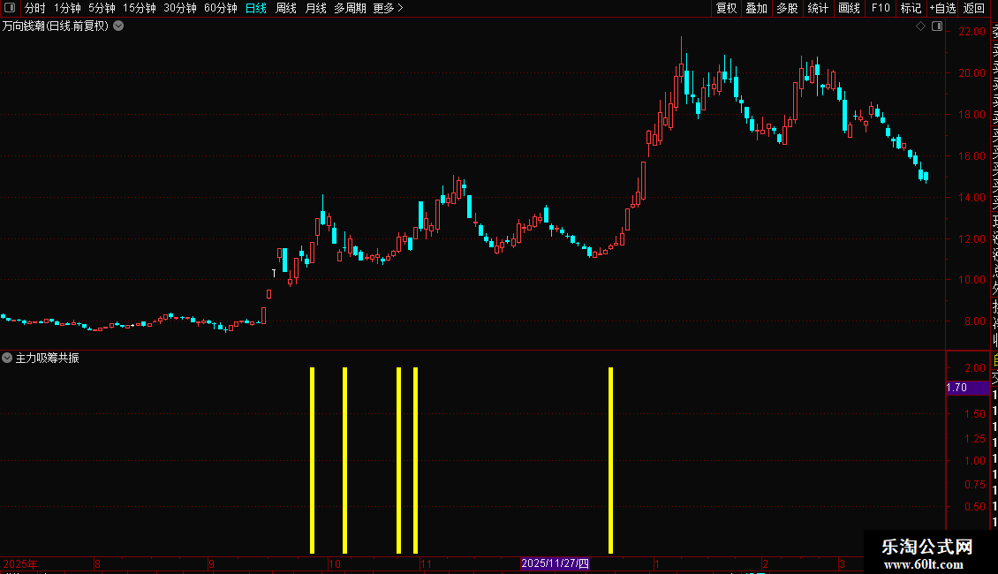
Task: Select the 60分钟 period
Action: [x=221, y=8]
